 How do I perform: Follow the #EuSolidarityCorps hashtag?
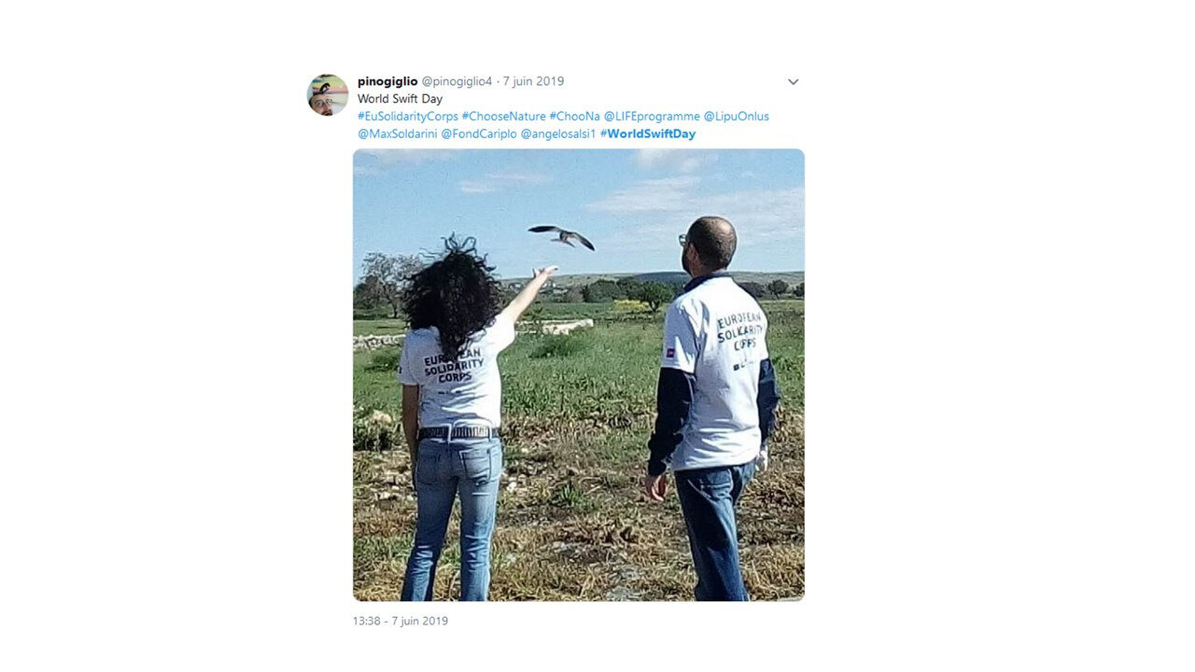pos(408,117)
